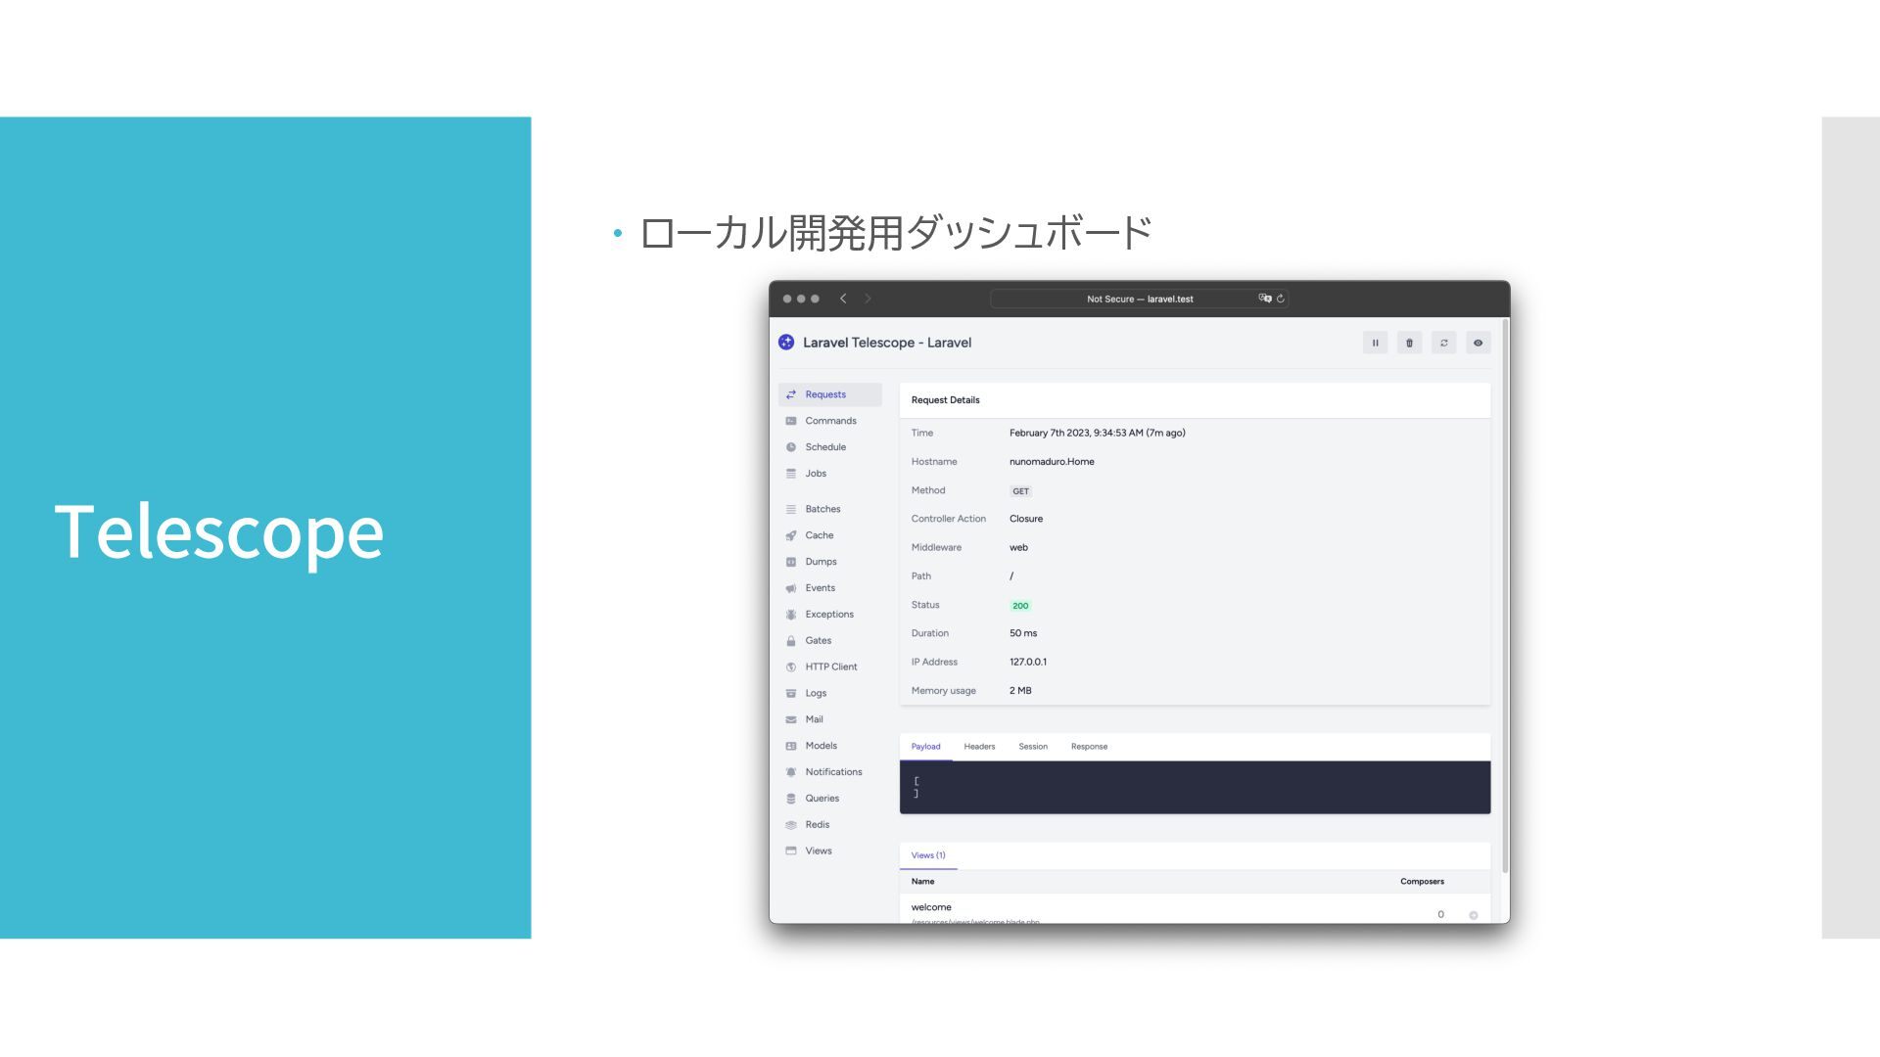Select the Views (1) tab
The height and width of the screenshot is (1057, 1880).
click(927, 855)
